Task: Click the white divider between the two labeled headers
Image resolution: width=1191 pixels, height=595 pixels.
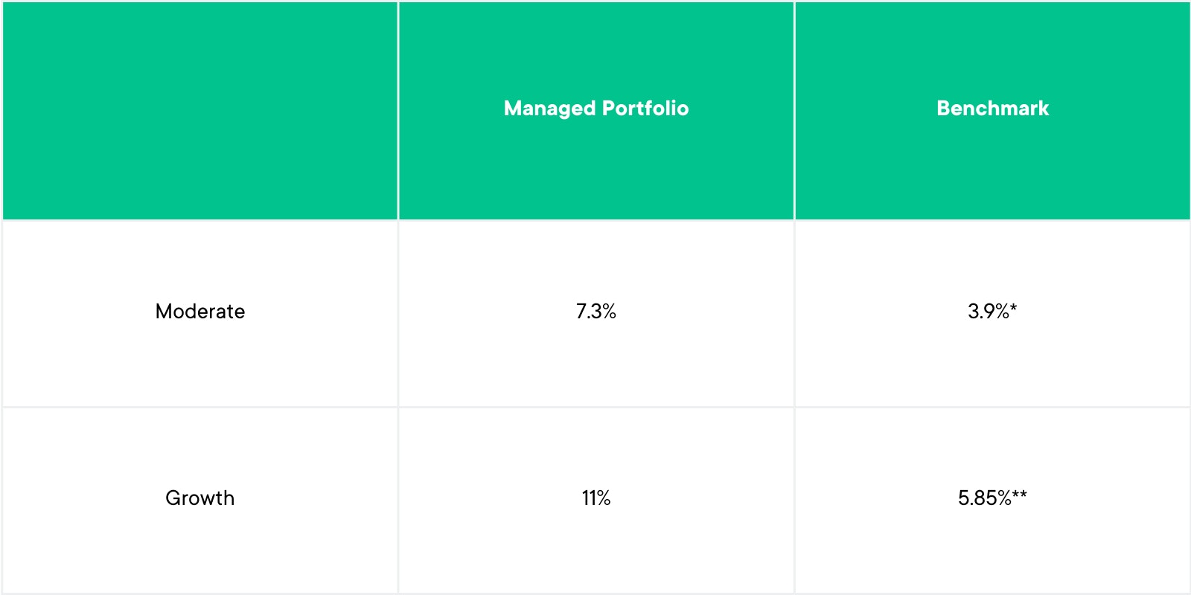Action: pyautogui.click(x=794, y=110)
